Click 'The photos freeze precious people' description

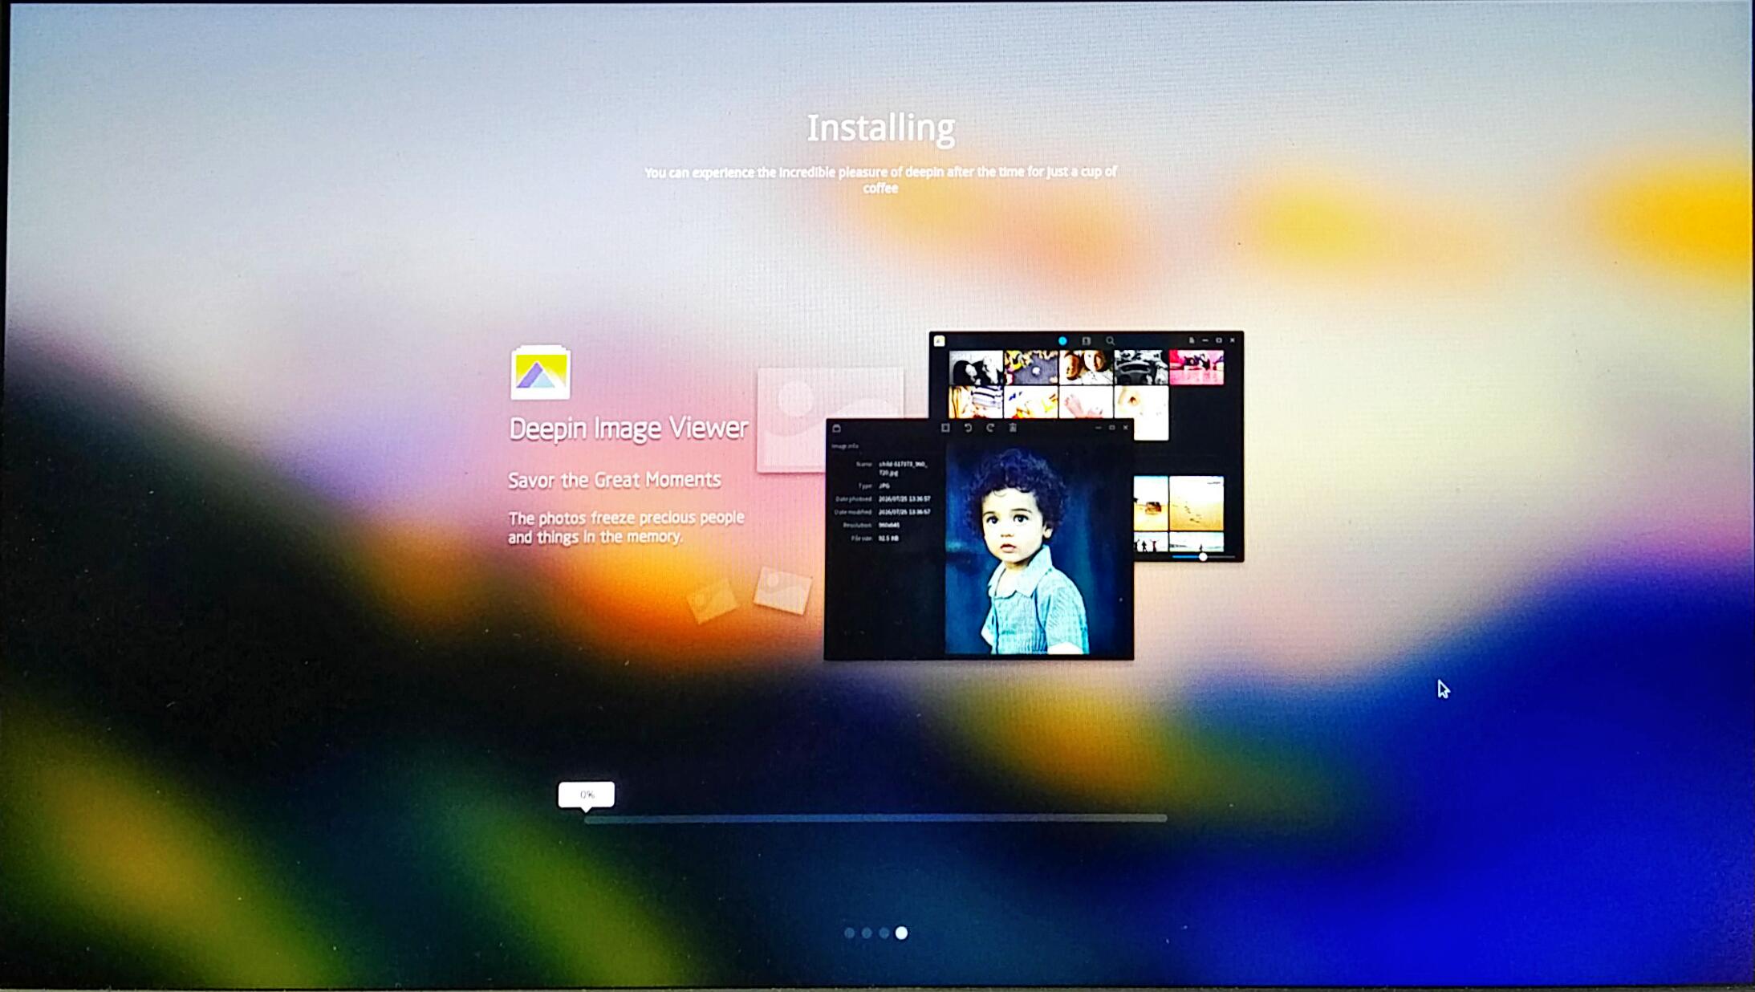point(626,527)
